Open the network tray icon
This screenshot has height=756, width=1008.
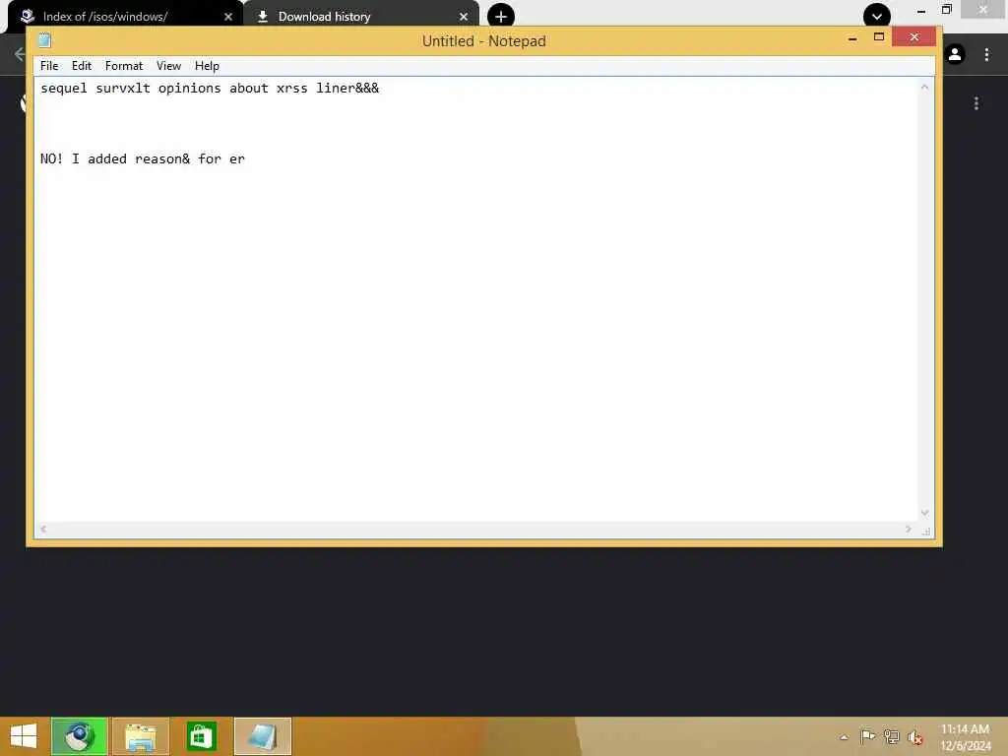click(891, 736)
